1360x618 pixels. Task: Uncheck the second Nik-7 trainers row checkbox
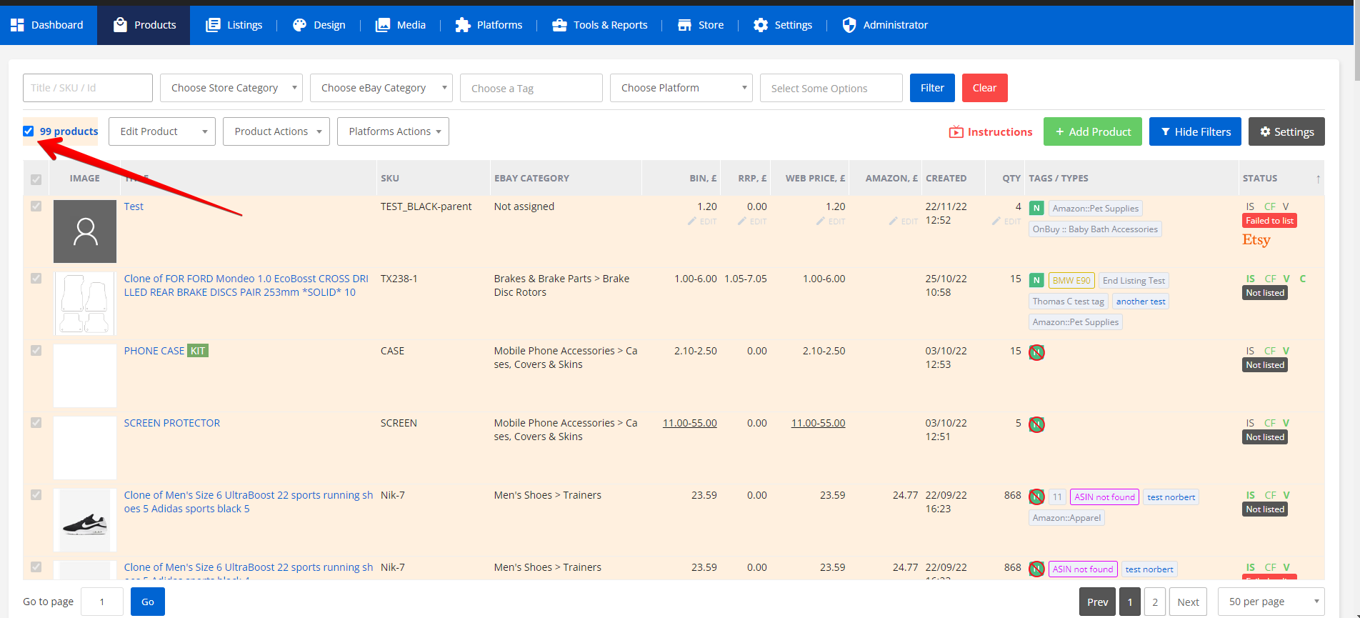36,567
